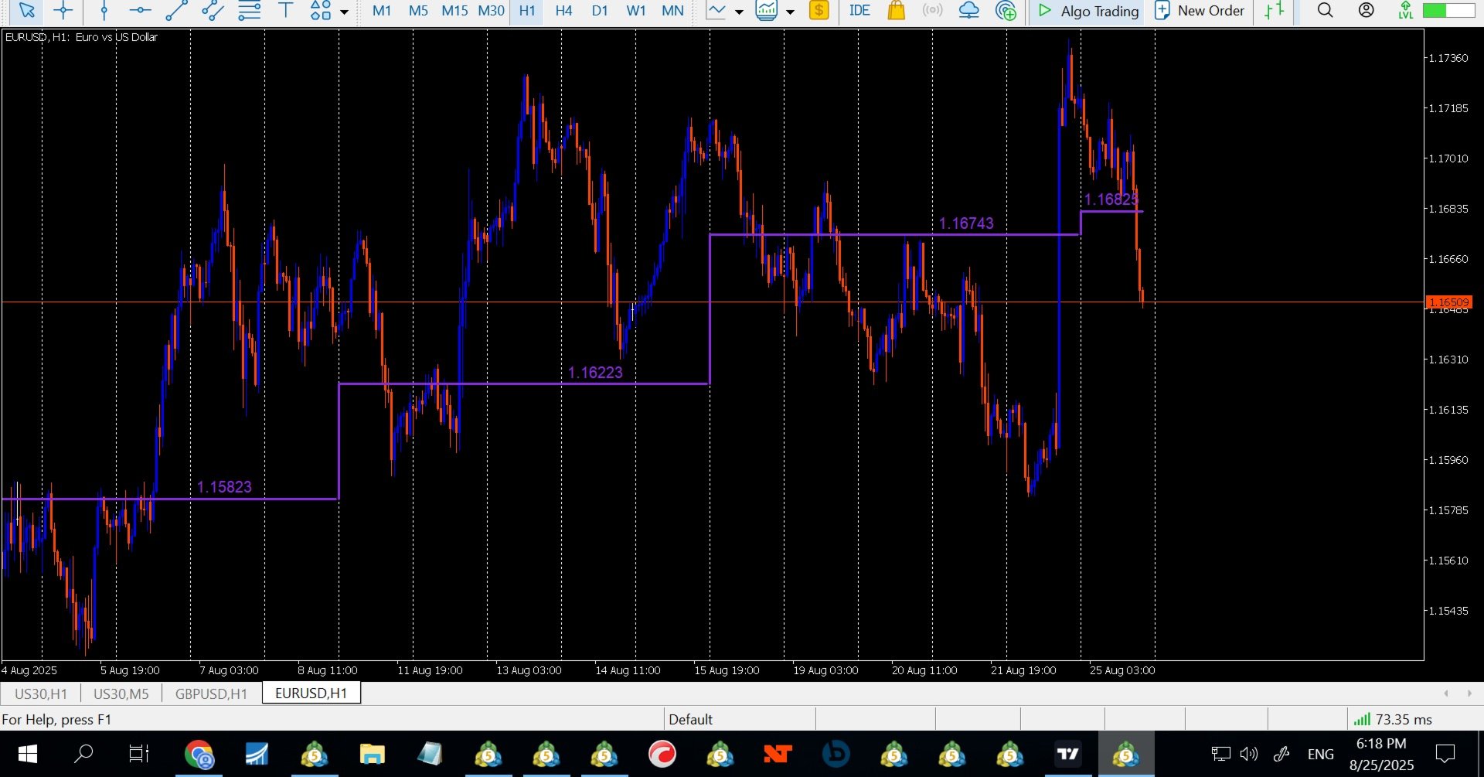
Task: Switch chart to D1 timeframe
Action: click(600, 11)
